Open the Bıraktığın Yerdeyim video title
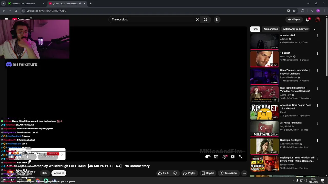328x184 pixels. point(291,140)
